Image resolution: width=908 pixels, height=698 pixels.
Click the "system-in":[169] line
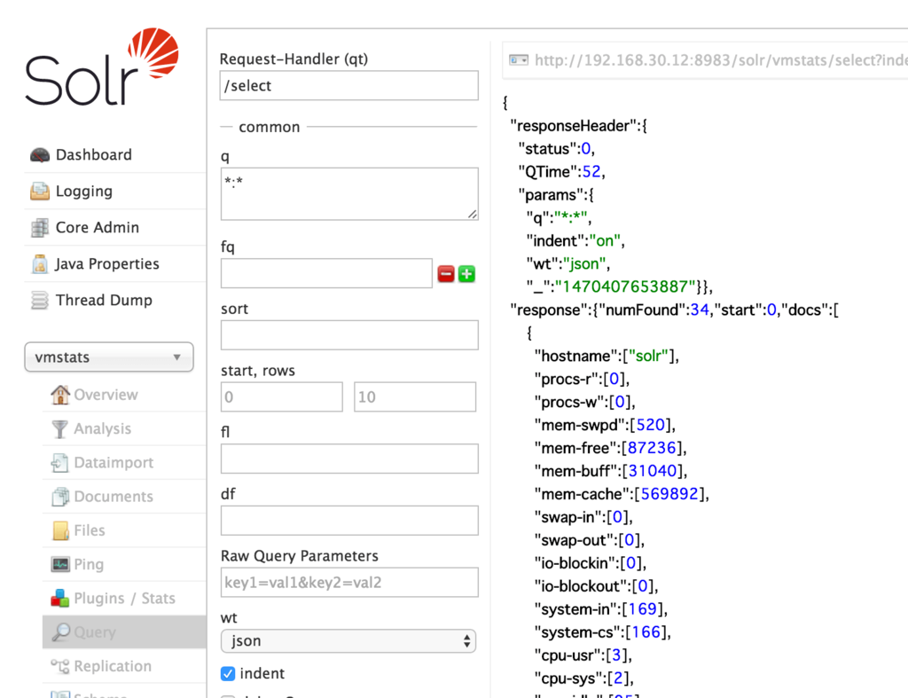pos(601,609)
